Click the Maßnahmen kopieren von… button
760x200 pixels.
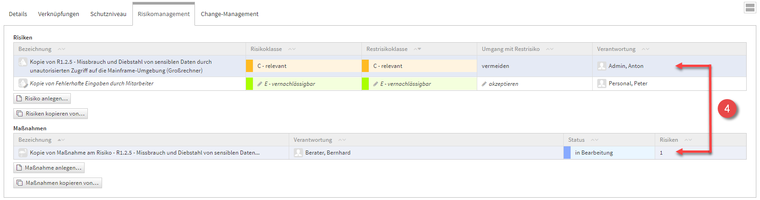click(x=57, y=183)
